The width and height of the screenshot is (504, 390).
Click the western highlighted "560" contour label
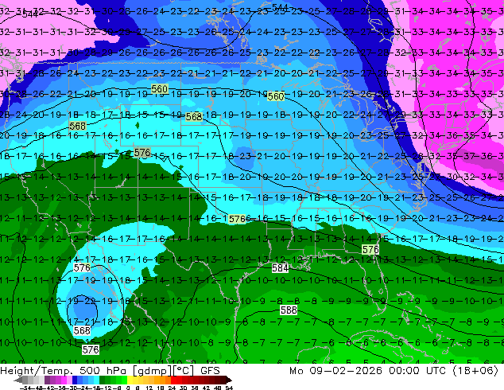pyautogui.click(x=160, y=88)
